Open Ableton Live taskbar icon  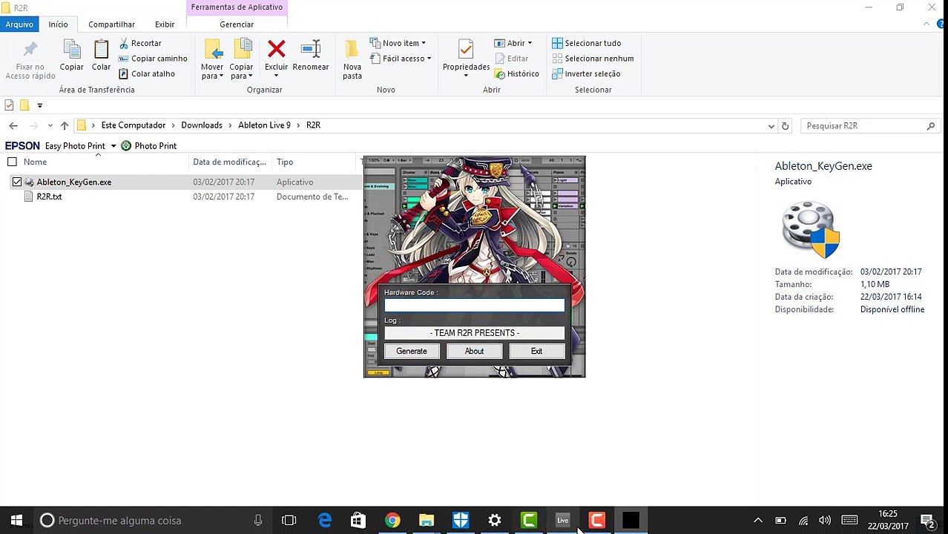click(x=563, y=521)
